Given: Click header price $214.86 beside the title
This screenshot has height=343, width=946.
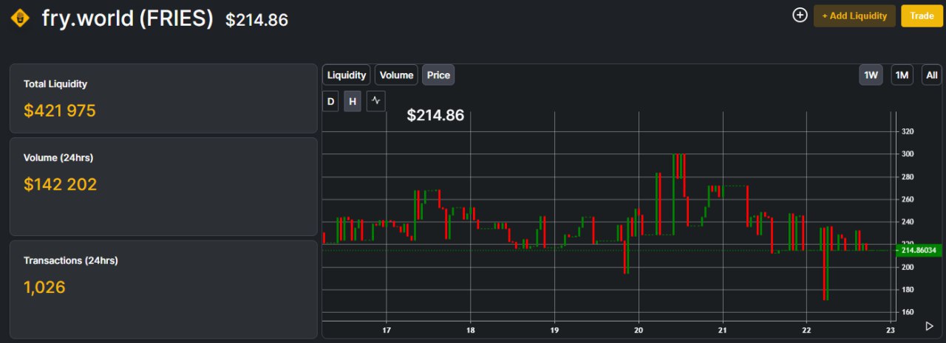Looking at the screenshot, I should pos(256,21).
